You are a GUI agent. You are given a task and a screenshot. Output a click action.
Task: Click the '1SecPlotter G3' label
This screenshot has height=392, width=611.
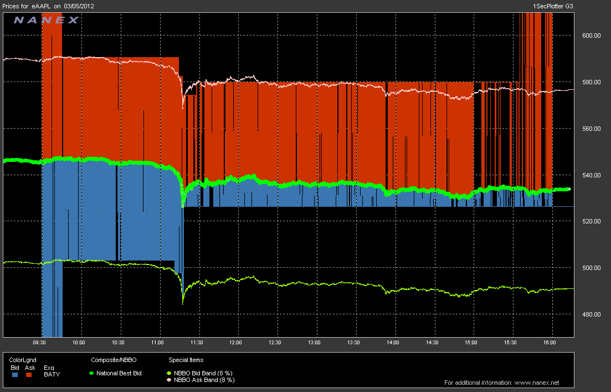tap(553, 6)
